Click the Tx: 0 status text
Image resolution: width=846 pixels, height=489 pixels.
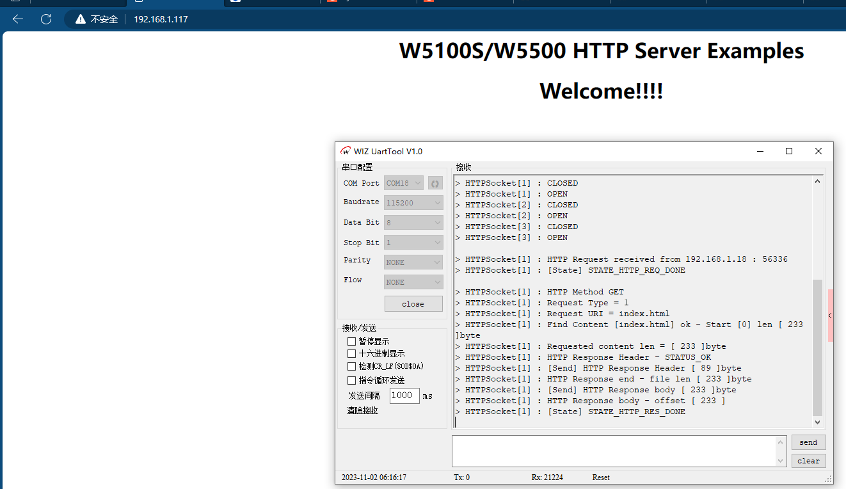pyautogui.click(x=461, y=477)
